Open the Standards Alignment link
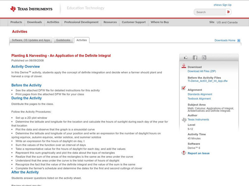 click(x=200, y=94)
